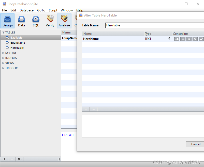Select BagTable in the tables tree
This screenshot has height=167, width=204.
pos(31,38)
